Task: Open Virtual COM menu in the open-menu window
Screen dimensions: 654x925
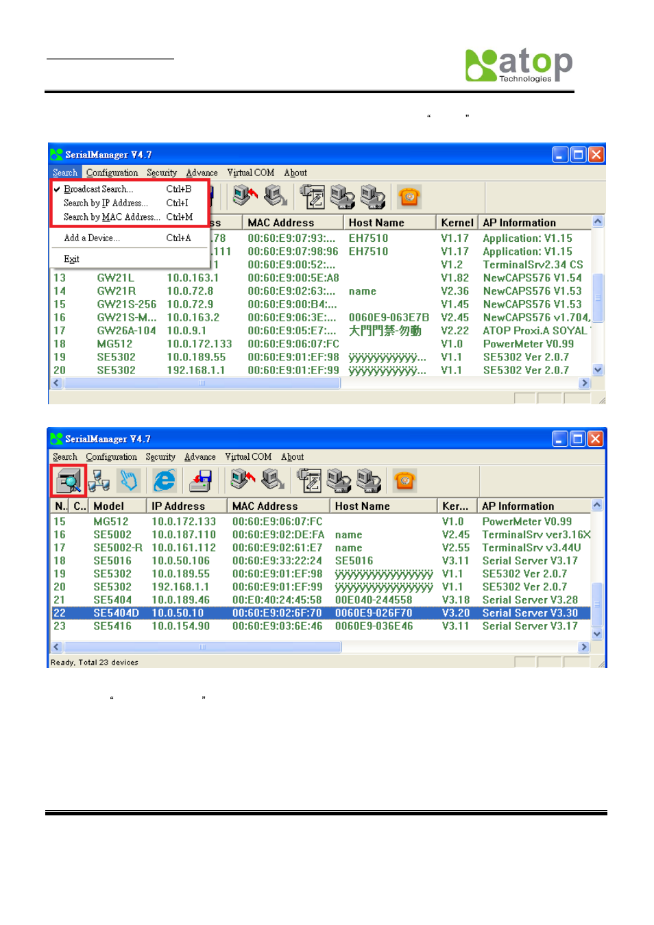Action: click(x=251, y=173)
